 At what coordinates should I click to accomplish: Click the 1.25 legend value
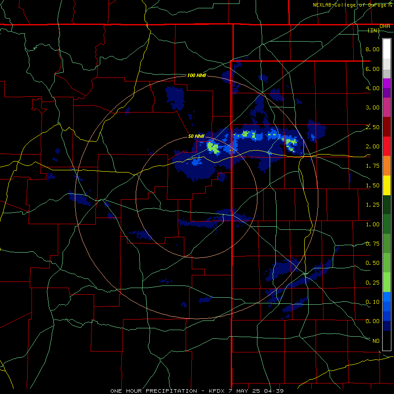[x=373, y=205]
